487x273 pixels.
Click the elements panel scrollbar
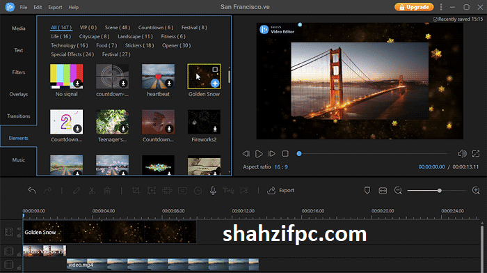tap(229, 77)
